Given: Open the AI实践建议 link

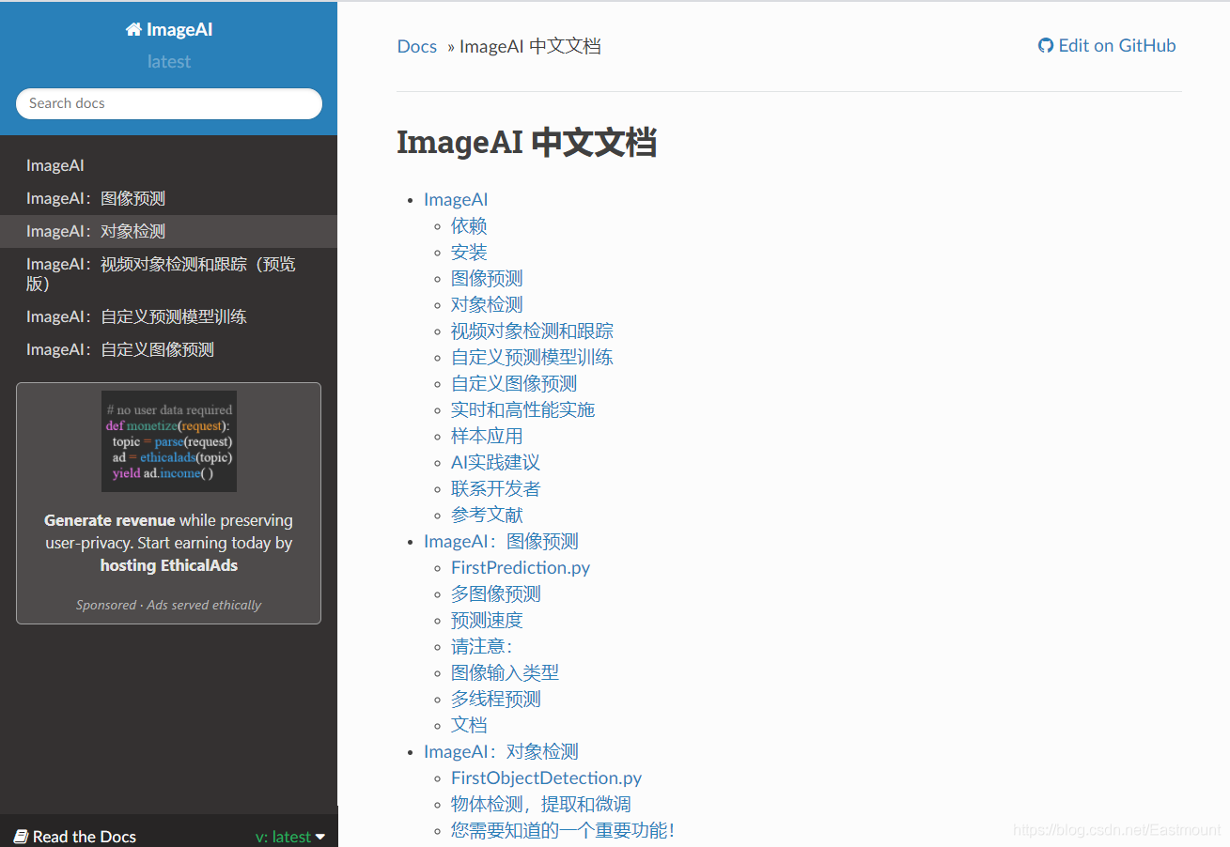Looking at the screenshot, I should point(495,462).
